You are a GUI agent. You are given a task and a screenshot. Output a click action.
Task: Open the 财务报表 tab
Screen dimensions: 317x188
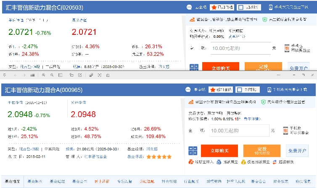pos(281,181)
